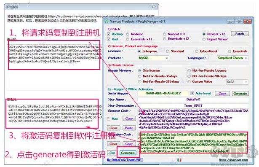Choose the Standard license radio button
259x167 pixels.
click(168, 51)
